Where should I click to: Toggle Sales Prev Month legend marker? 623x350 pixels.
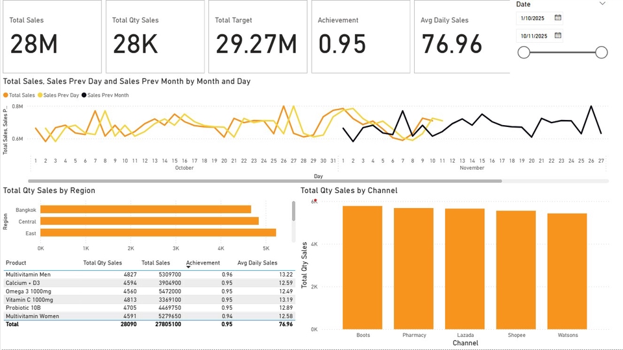84,95
